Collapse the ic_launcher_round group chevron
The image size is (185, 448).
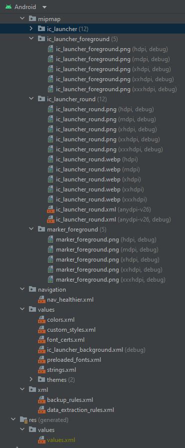(31, 99)
